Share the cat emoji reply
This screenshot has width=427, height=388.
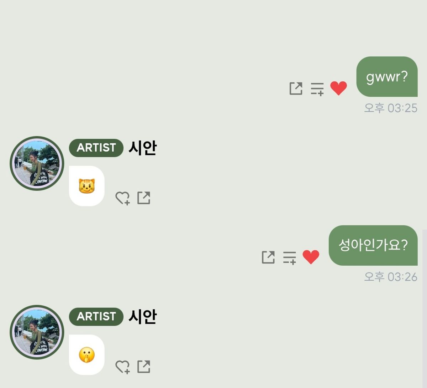[144, 198]
